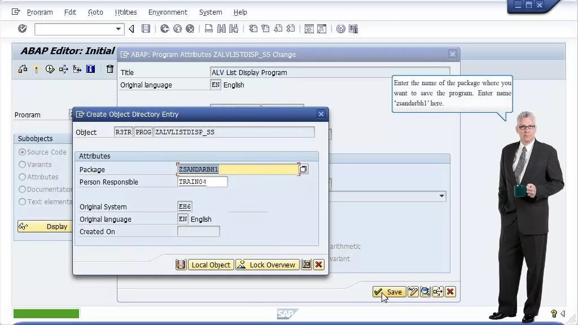Click the Lock Overview button
This screenshot has height=325, width=578.
pyautogui.click(x=267, y=265)
